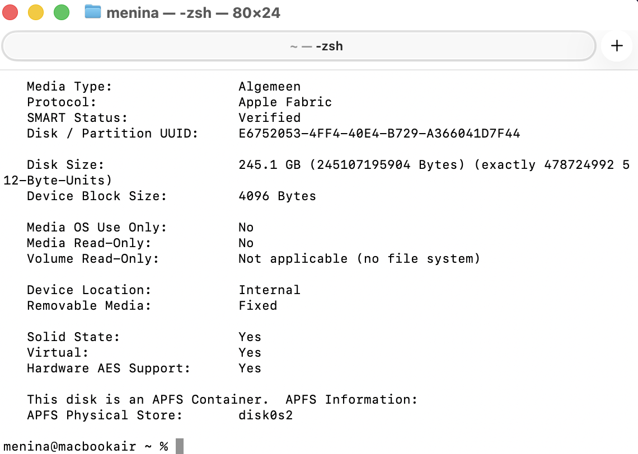This screenshot has width=638, height=454.
Task: Click the "Fixed" Removable Media value
Action: click(257, 306)
